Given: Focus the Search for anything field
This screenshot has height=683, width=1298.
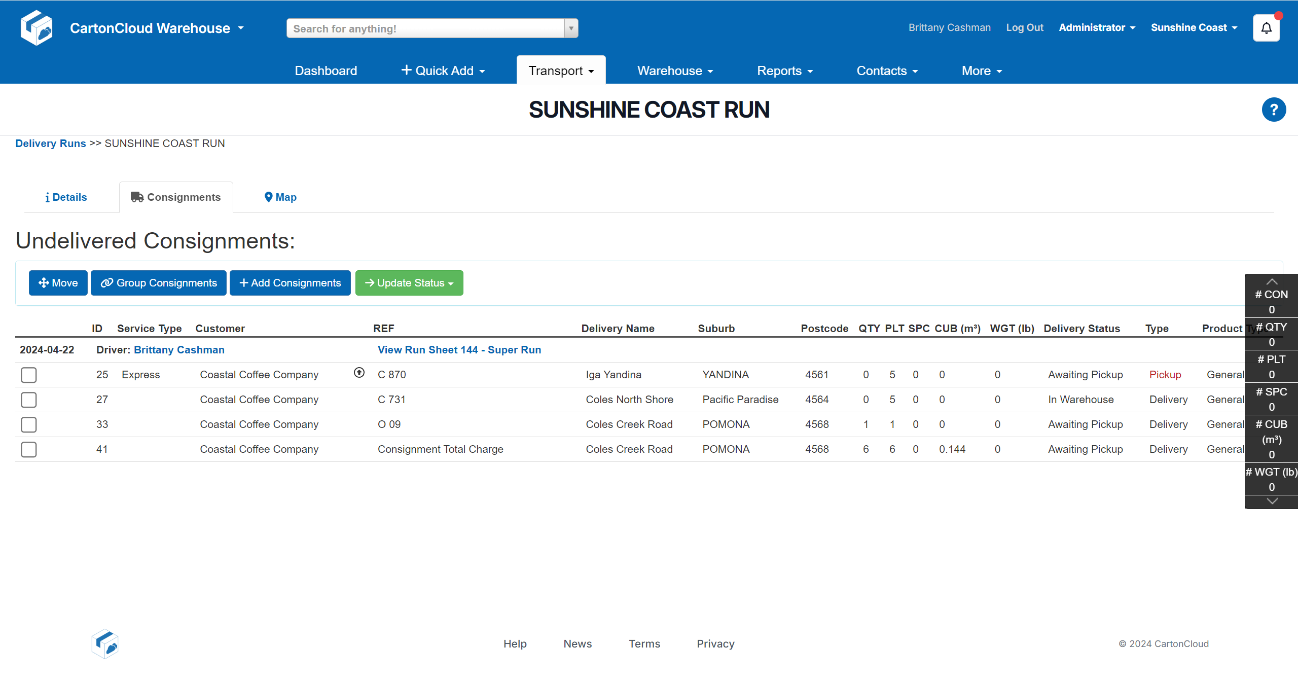Looking at the screenshot, I should coord(426,28).
